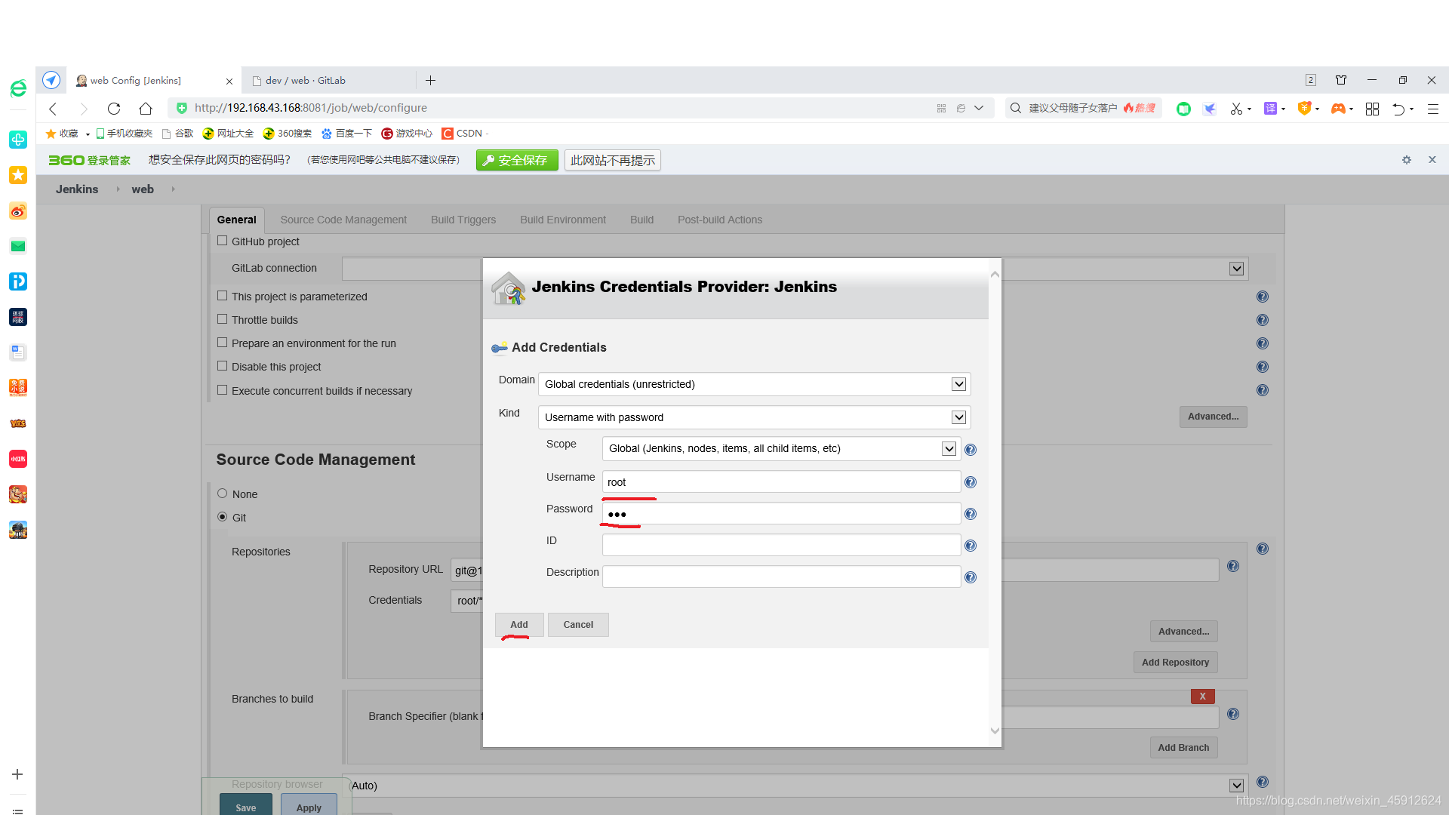Click the Password input field
1449x815 pixels.
pos(781,513)
